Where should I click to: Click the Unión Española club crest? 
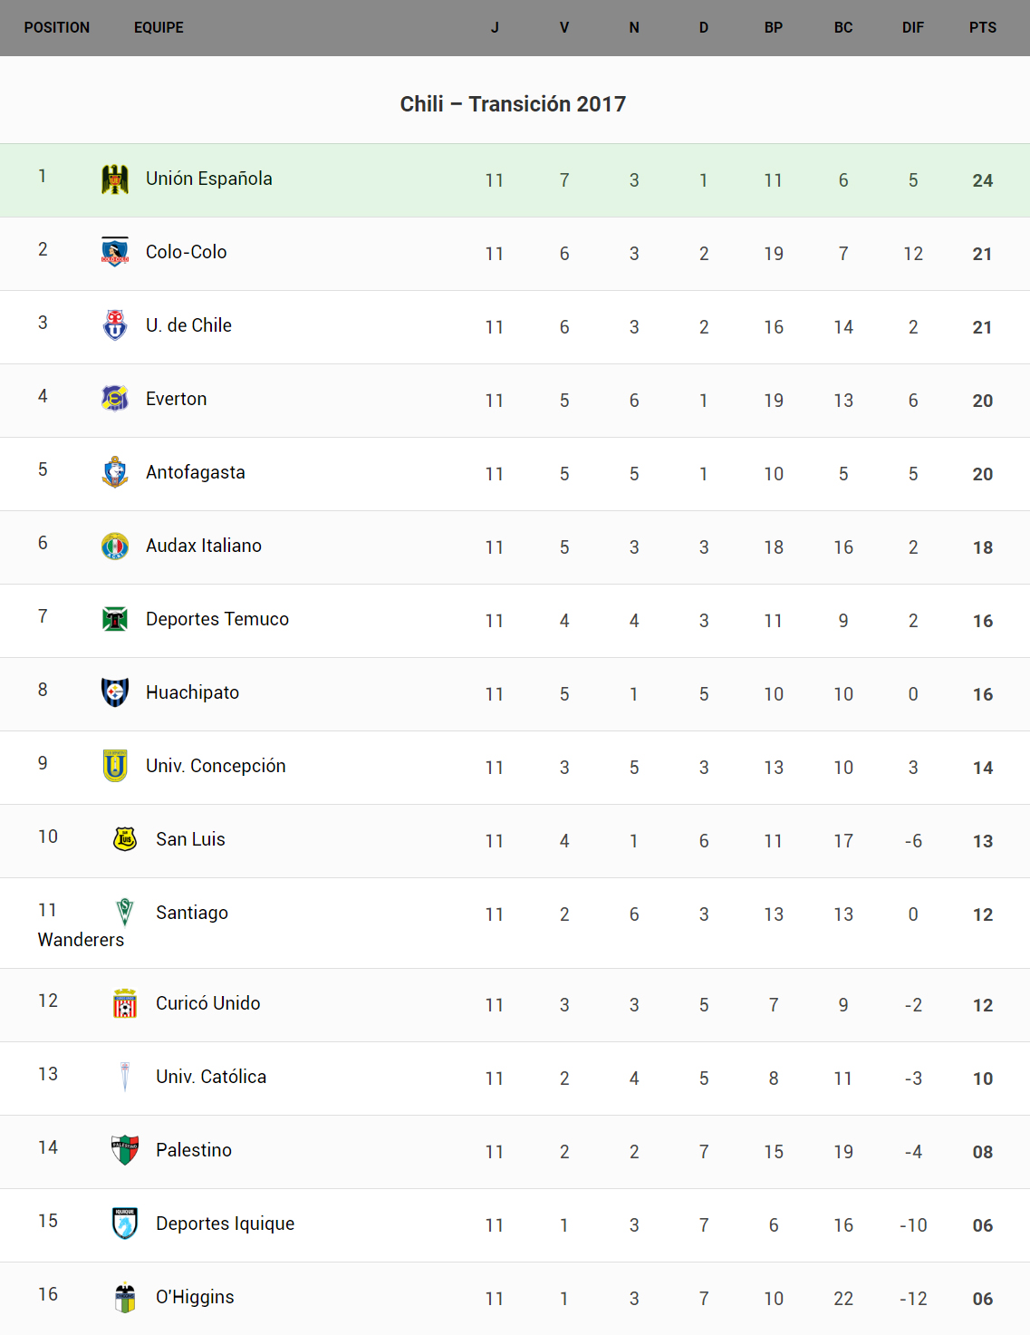(x=115, y=179)
